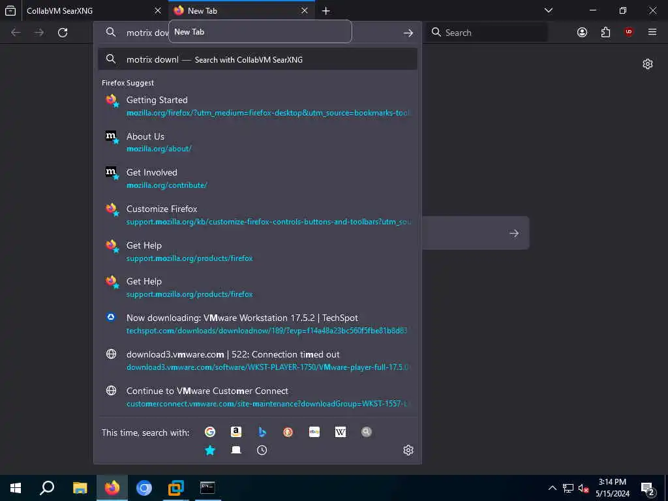Screen dimensions: 668x501
Task: Go forward one page
Action: click(39, 33)
